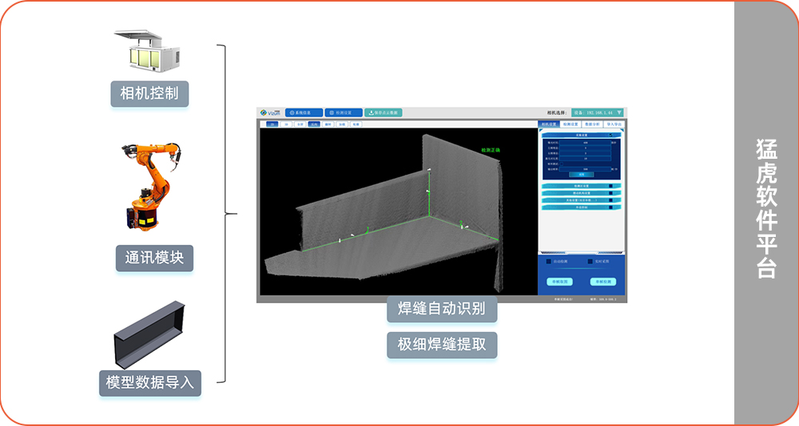799x426 pixels.
Task: Expand the last collapsed section bar
Action: 582,207
